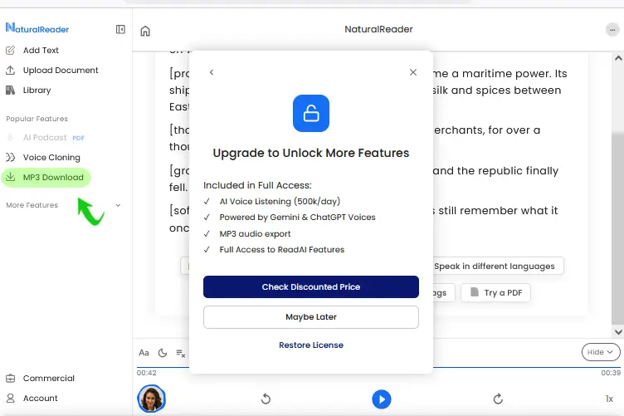The height and width of the screenshot is (416, 624).
Task: Select MP3 Download in sidebar
Action: coord(46,177)
